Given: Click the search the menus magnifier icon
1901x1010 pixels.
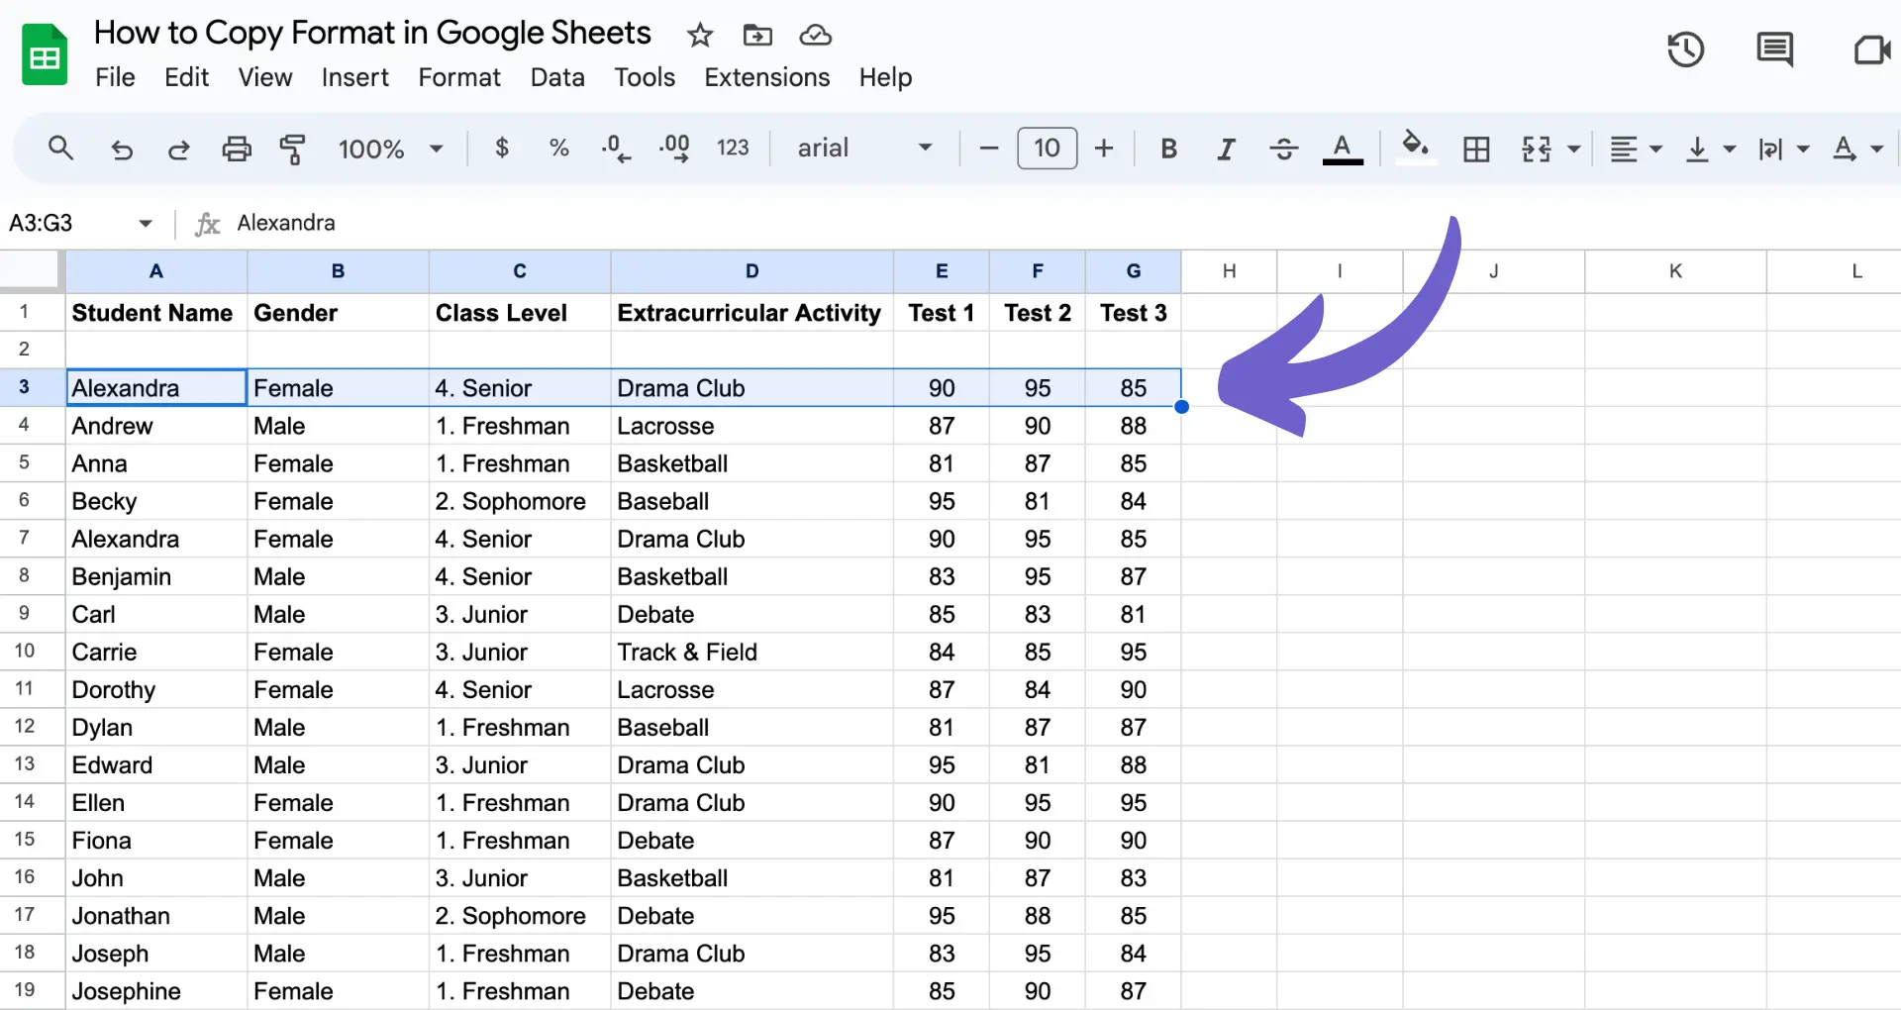Looking at the screenshot, I should [x=60, y=149].
